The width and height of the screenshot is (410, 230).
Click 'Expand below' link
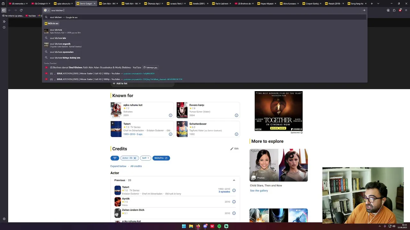(x=118, y=166)
